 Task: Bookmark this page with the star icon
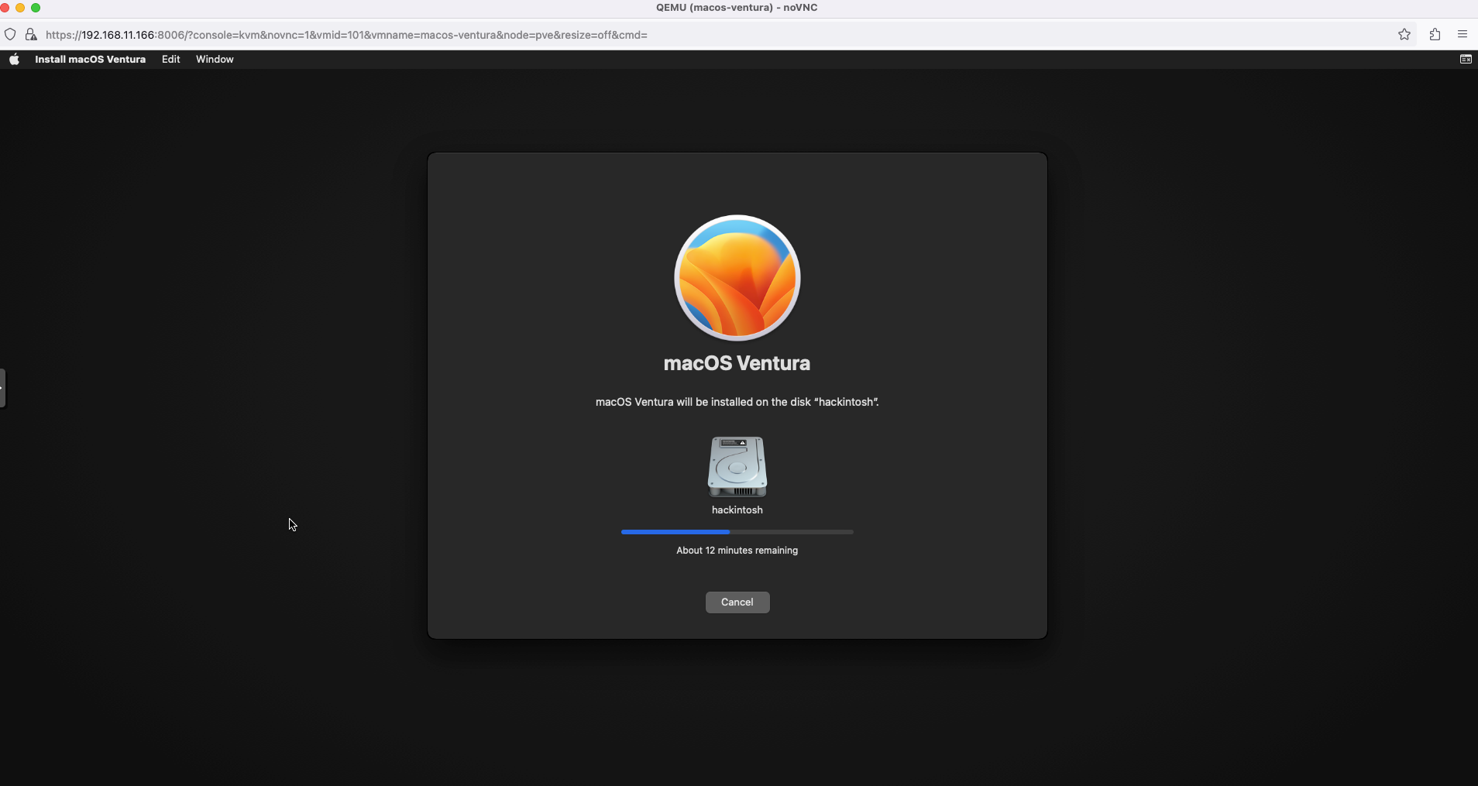coord(1404,34)
